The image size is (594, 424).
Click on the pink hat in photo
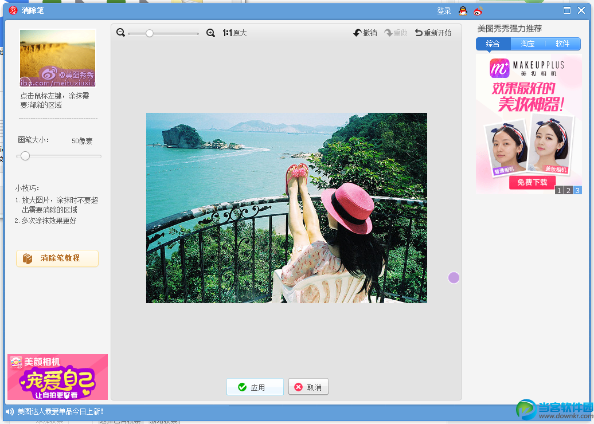click(x=349, y=207)
